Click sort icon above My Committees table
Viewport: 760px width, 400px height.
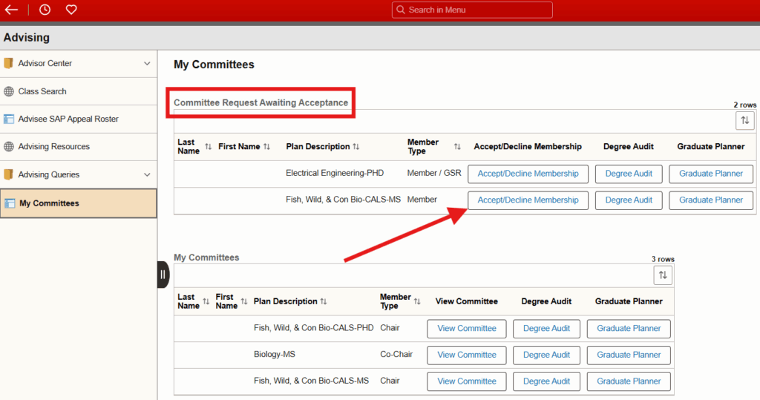[x=663, y=275]
